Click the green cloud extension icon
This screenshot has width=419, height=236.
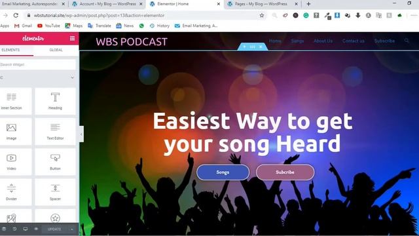pos(400,16)
